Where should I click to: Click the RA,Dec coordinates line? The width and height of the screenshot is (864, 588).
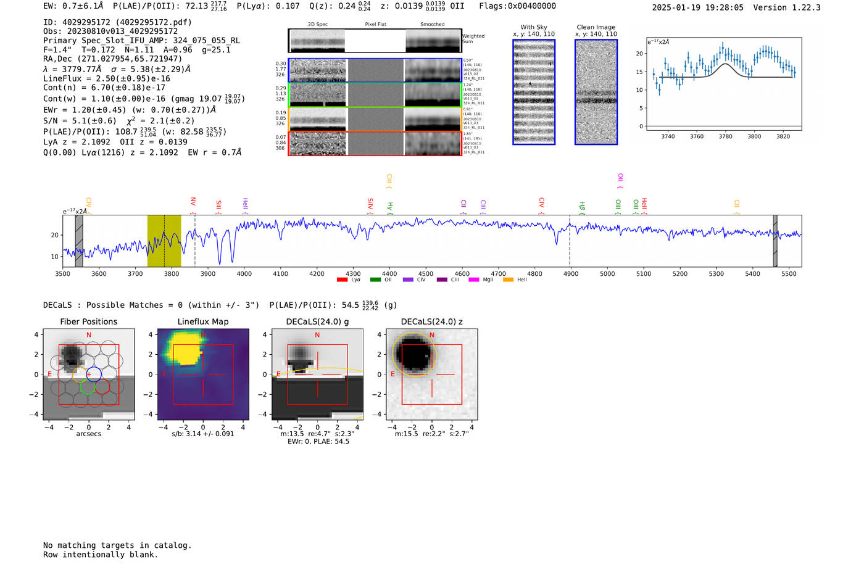(113, 59)
